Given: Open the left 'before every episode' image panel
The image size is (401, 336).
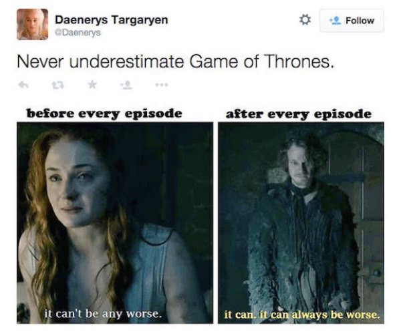Looking at the screenshot, I should click(115, 223).
